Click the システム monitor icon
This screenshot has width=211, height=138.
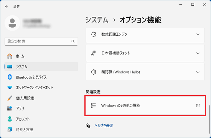10,67
